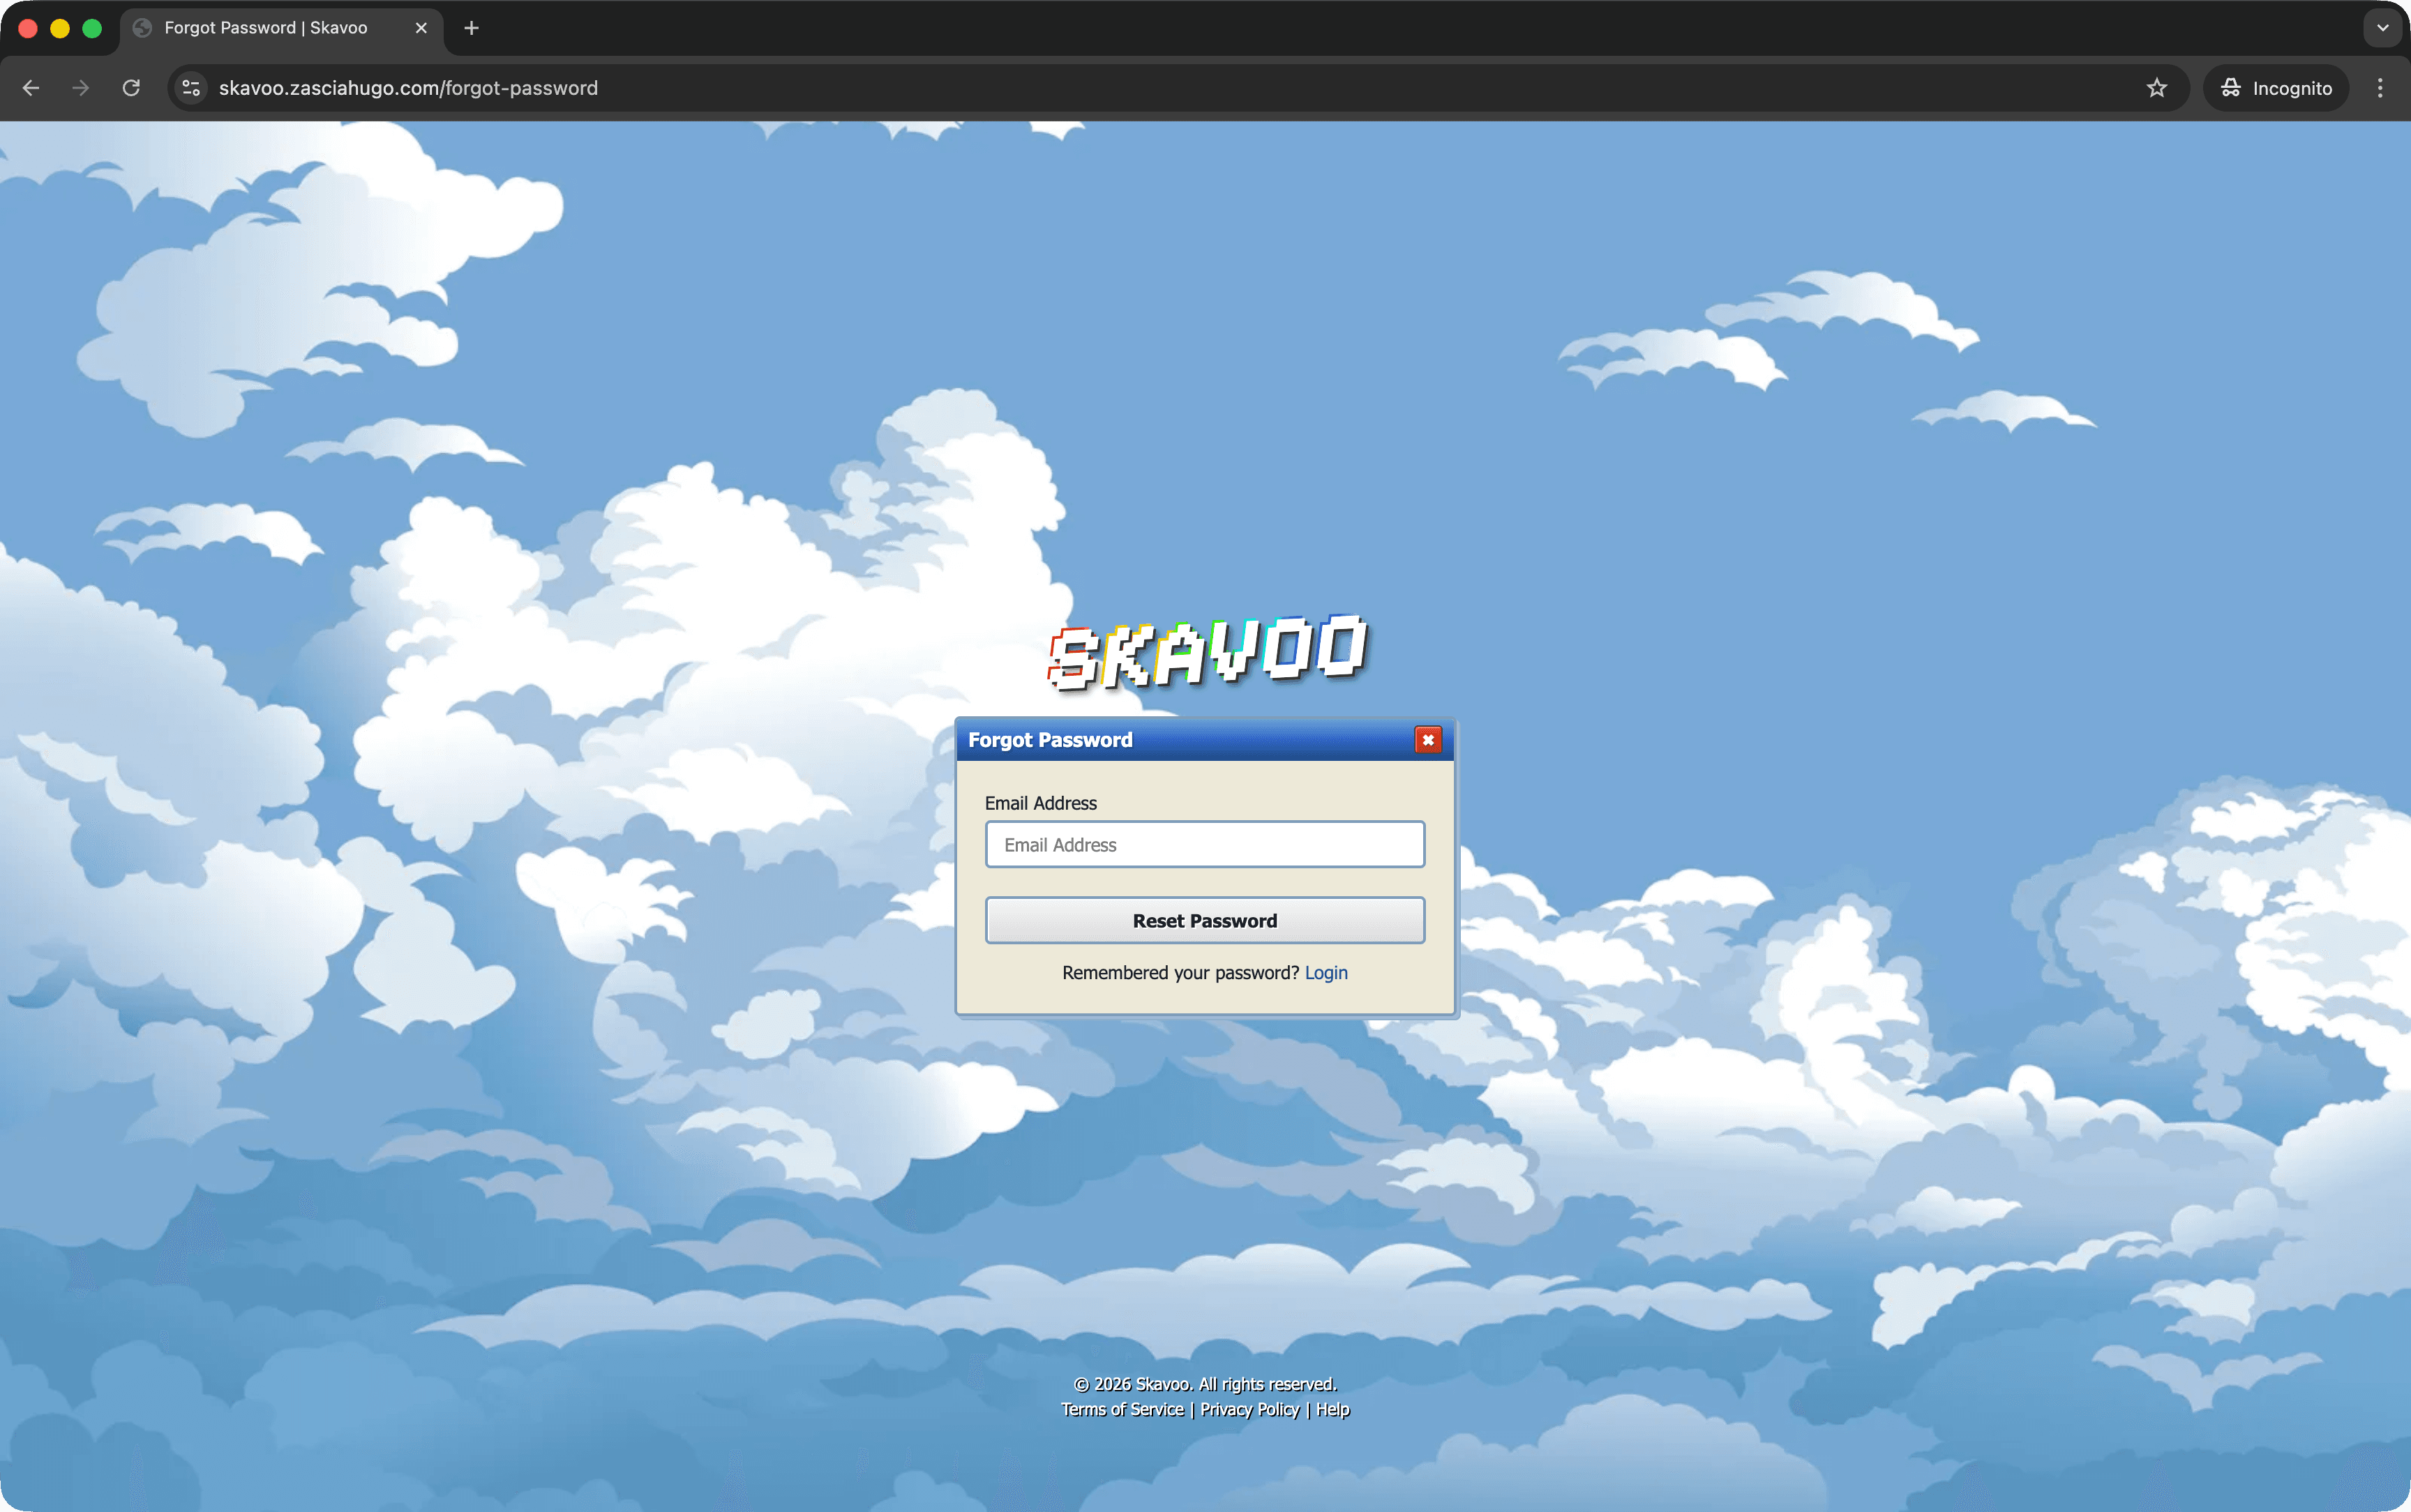The width and height of the screenshot is (2411, 1512).
Task: Click the browser address bar
Action: [700, 88]
